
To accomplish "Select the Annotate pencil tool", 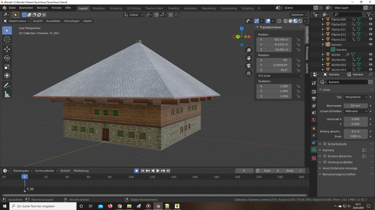I will coord(7,85).
